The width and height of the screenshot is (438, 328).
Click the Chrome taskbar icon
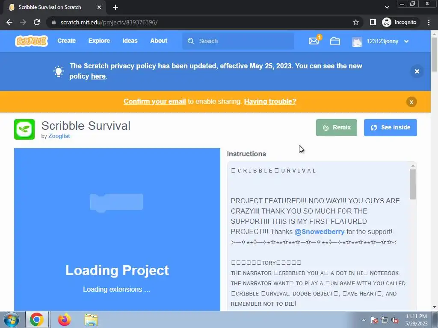(37, 319)
